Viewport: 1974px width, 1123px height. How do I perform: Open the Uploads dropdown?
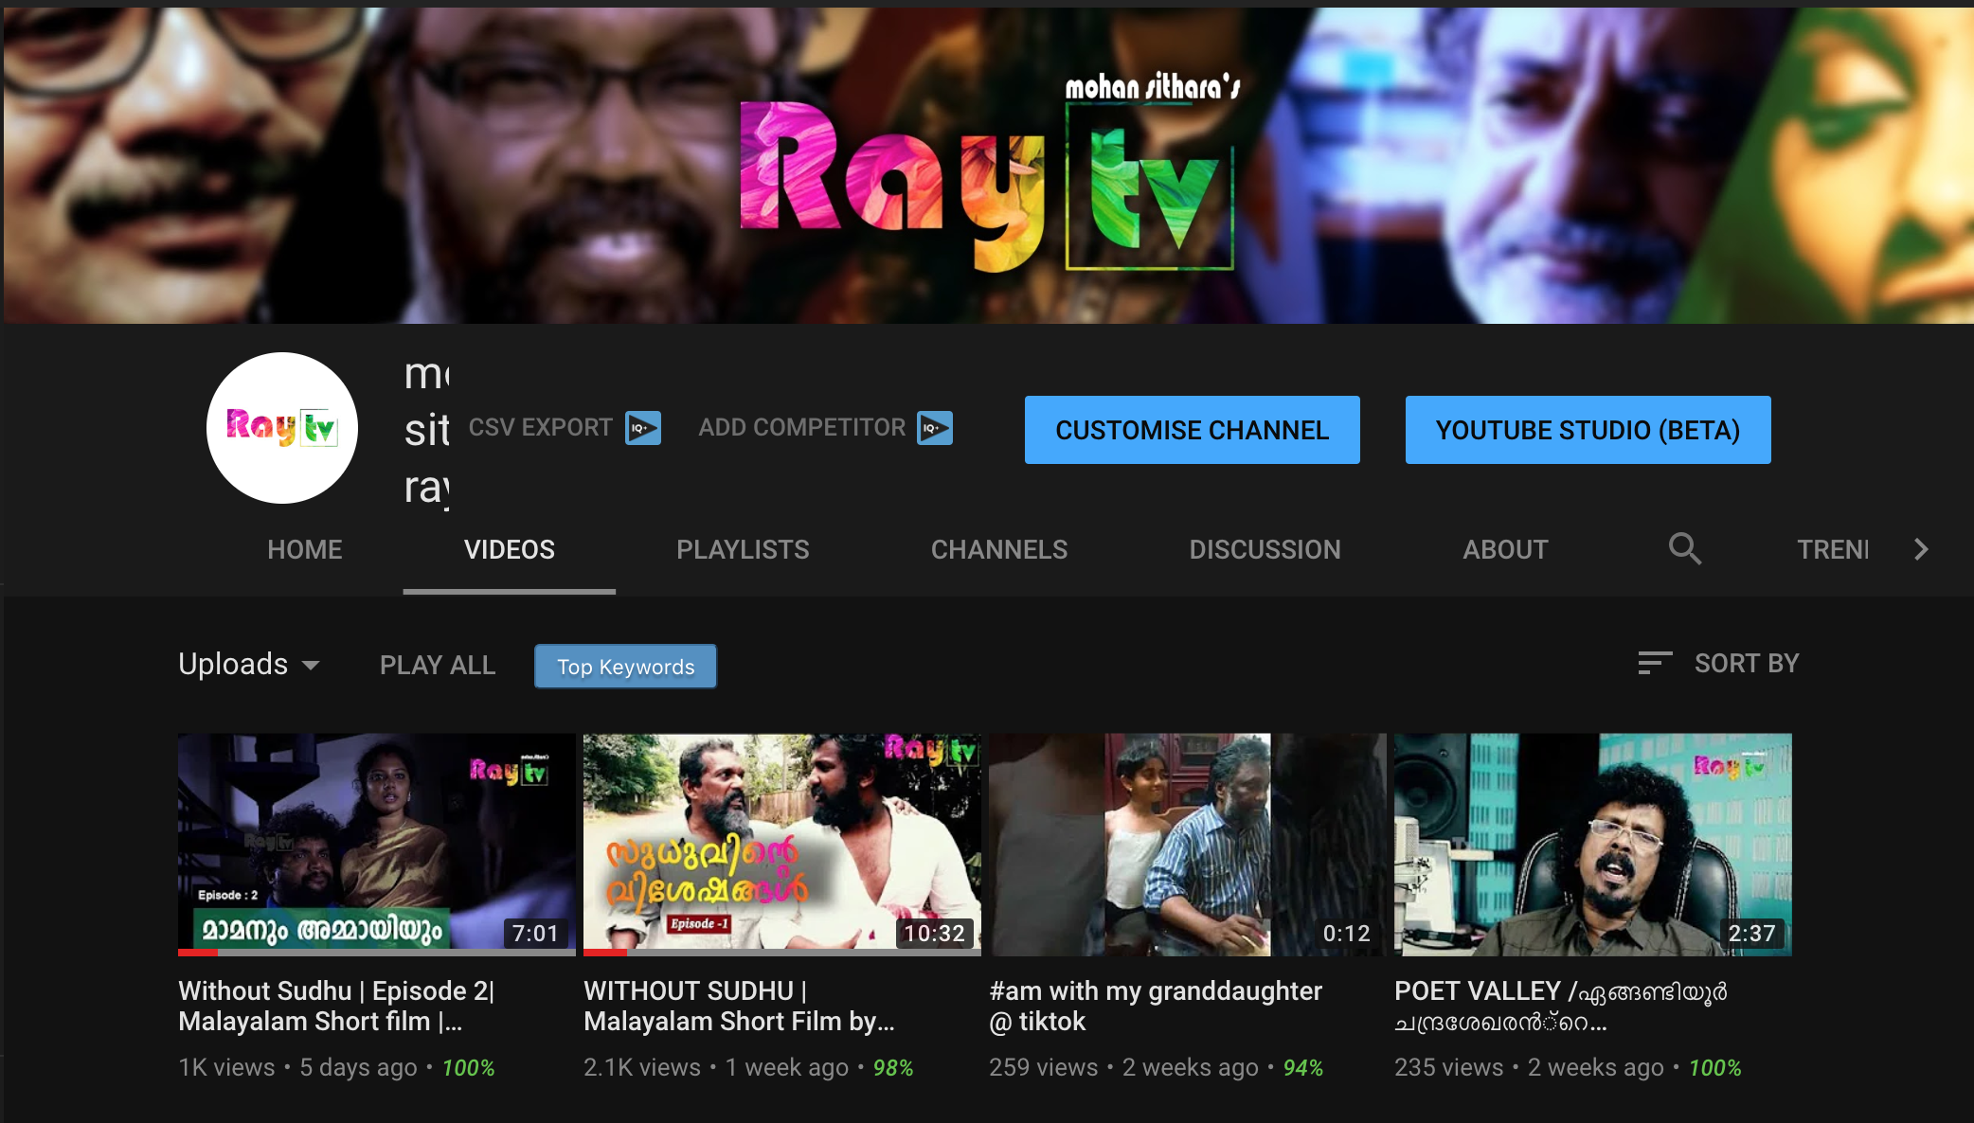click(x=249, y=665)
